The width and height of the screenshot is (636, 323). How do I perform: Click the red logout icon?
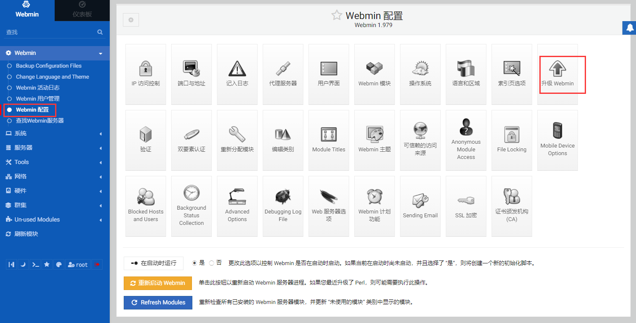(97, 265)
